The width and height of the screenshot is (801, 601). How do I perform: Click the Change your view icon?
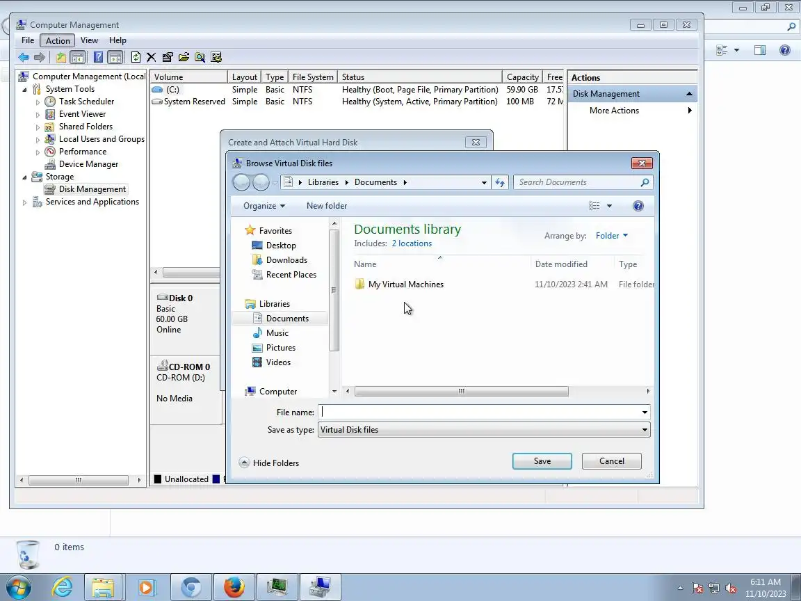pos(594,206)
